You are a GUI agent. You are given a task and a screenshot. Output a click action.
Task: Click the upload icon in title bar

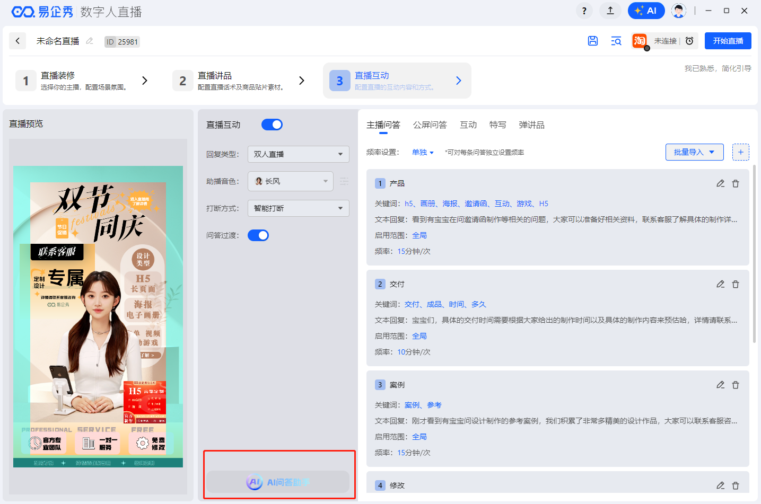coord(610,11)
